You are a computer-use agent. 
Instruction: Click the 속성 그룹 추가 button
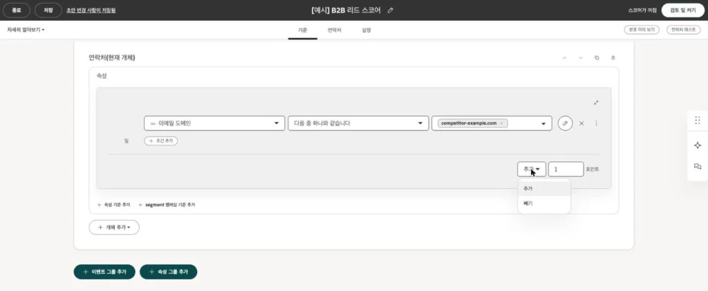(169, 272)
